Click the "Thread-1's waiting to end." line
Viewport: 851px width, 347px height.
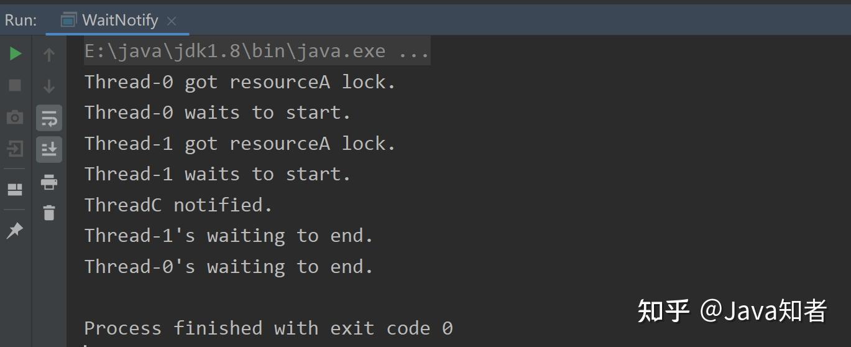tap(228, 236)
